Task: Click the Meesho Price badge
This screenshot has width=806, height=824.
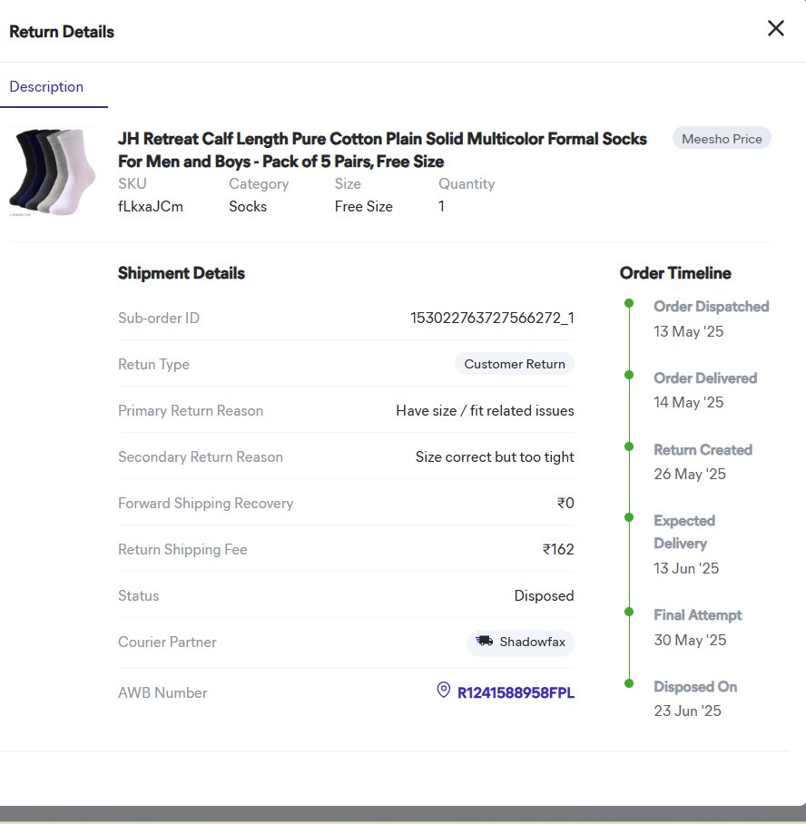Action: [x=722, y=139]
